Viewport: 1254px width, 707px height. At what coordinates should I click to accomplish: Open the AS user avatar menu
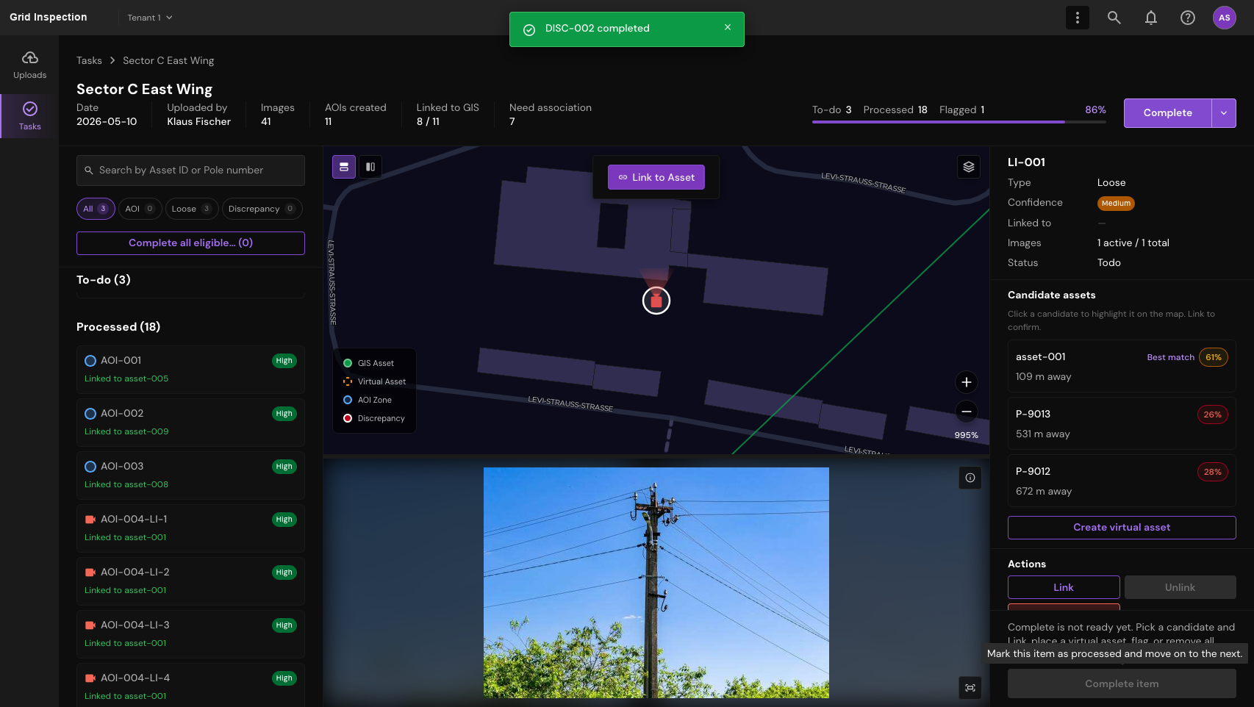tap(1225, 18)
